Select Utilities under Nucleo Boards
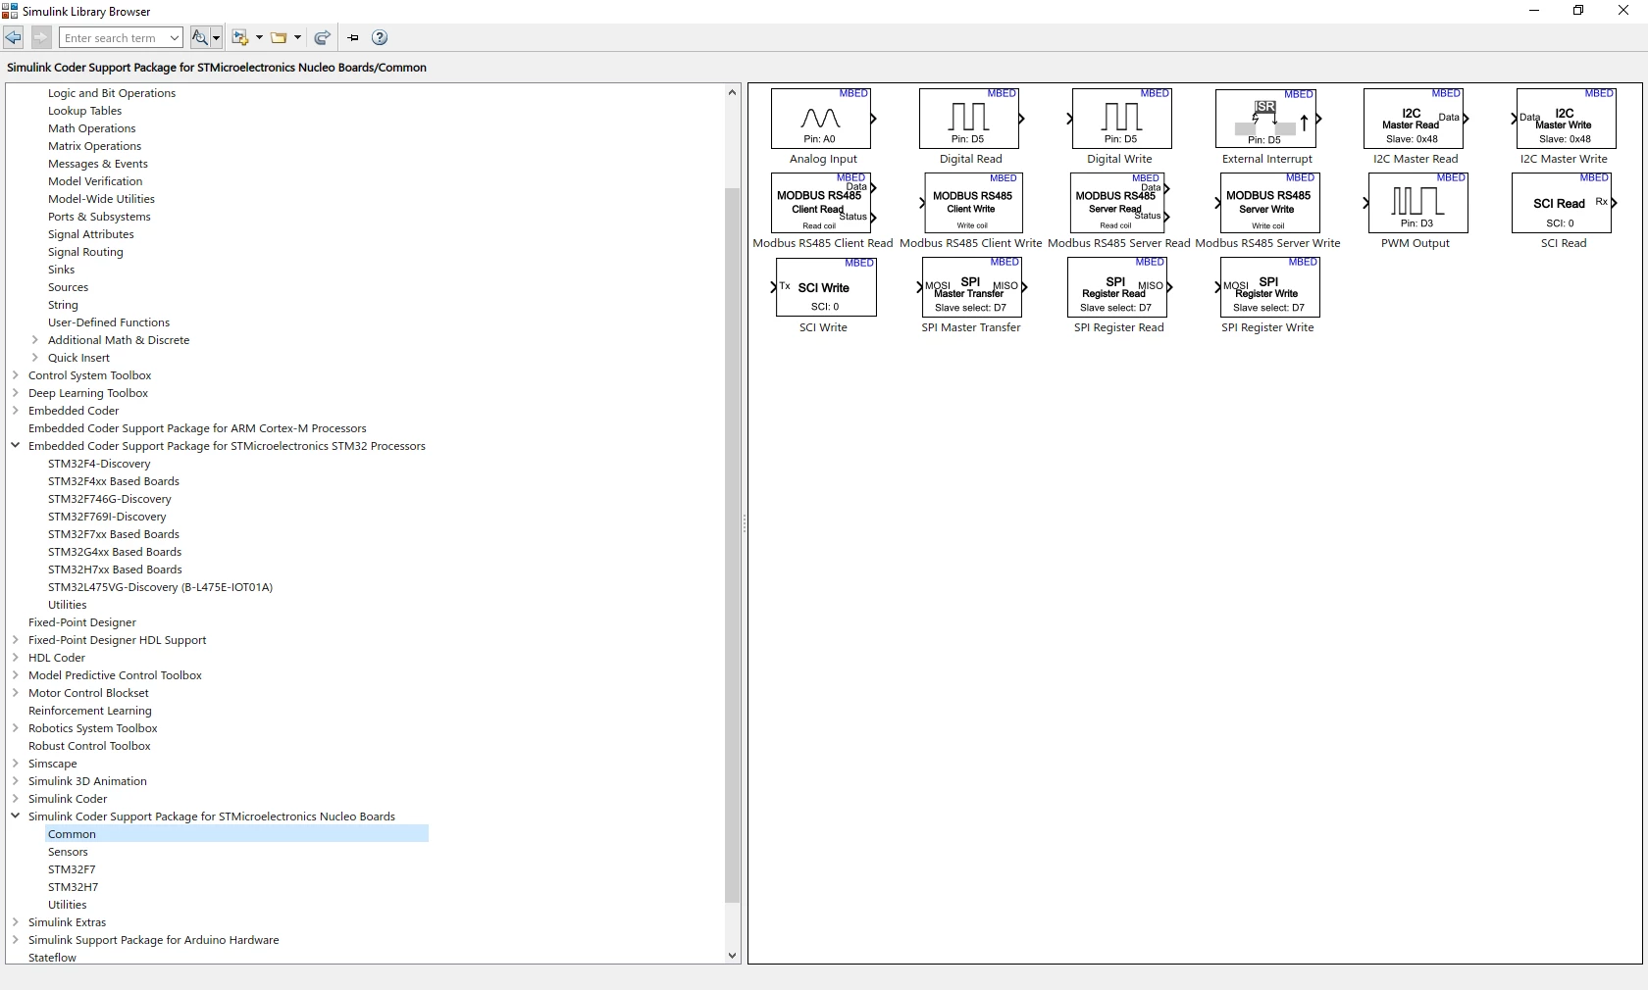This screenshot has height=990, width=1648. tap(67, 905)
